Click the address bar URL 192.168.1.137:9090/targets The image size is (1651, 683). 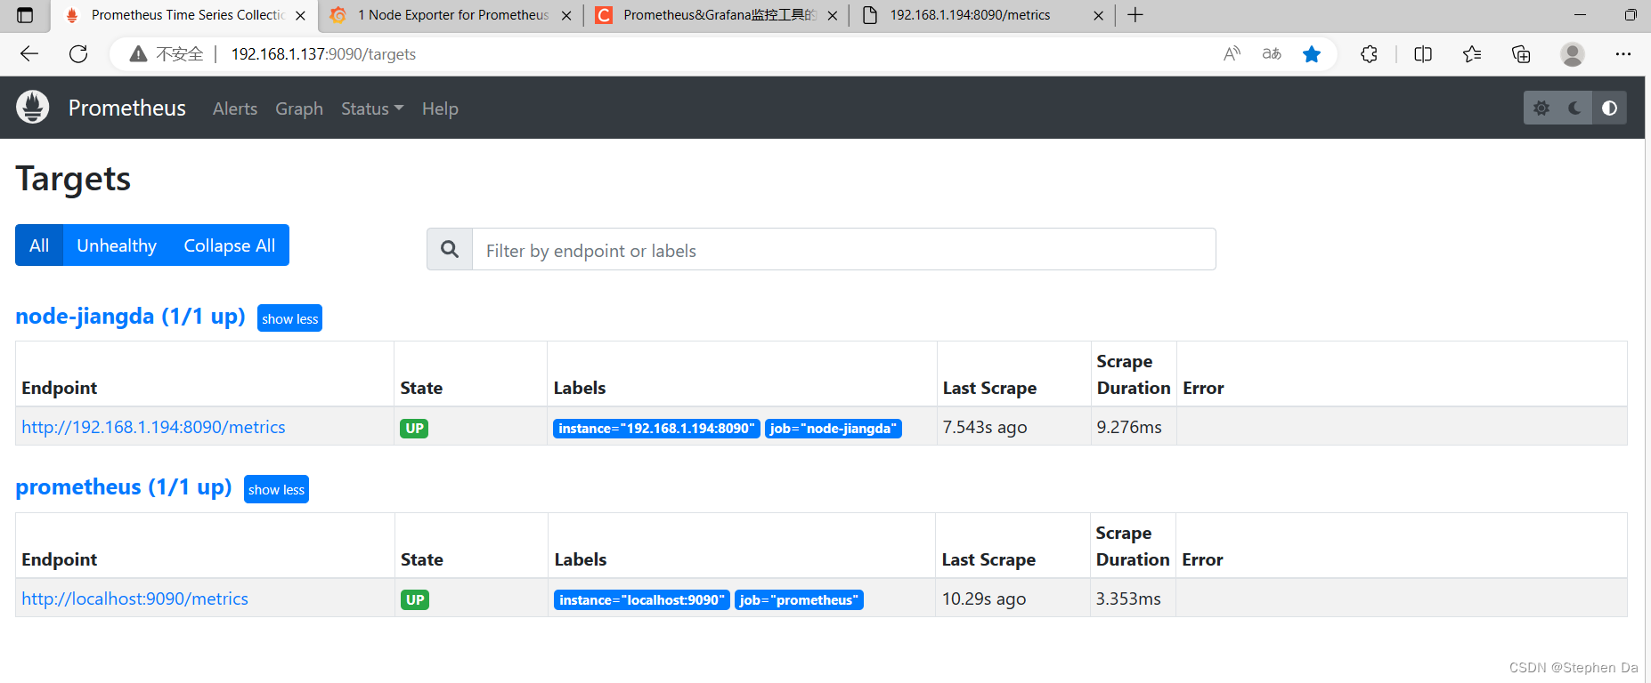click(x=323, y=54)
